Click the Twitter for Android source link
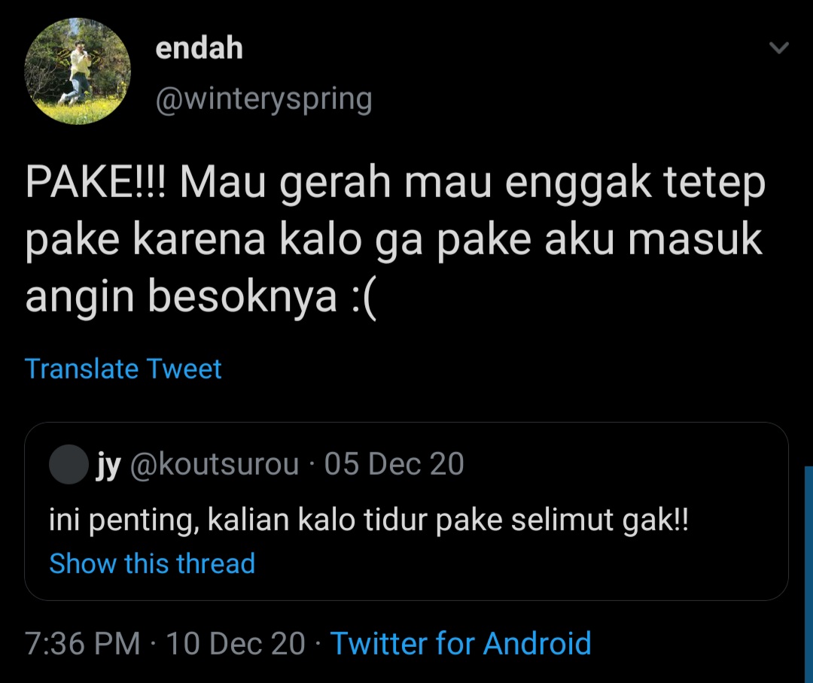Viewport: 813px width, 683px height. (x=461, y=644)
